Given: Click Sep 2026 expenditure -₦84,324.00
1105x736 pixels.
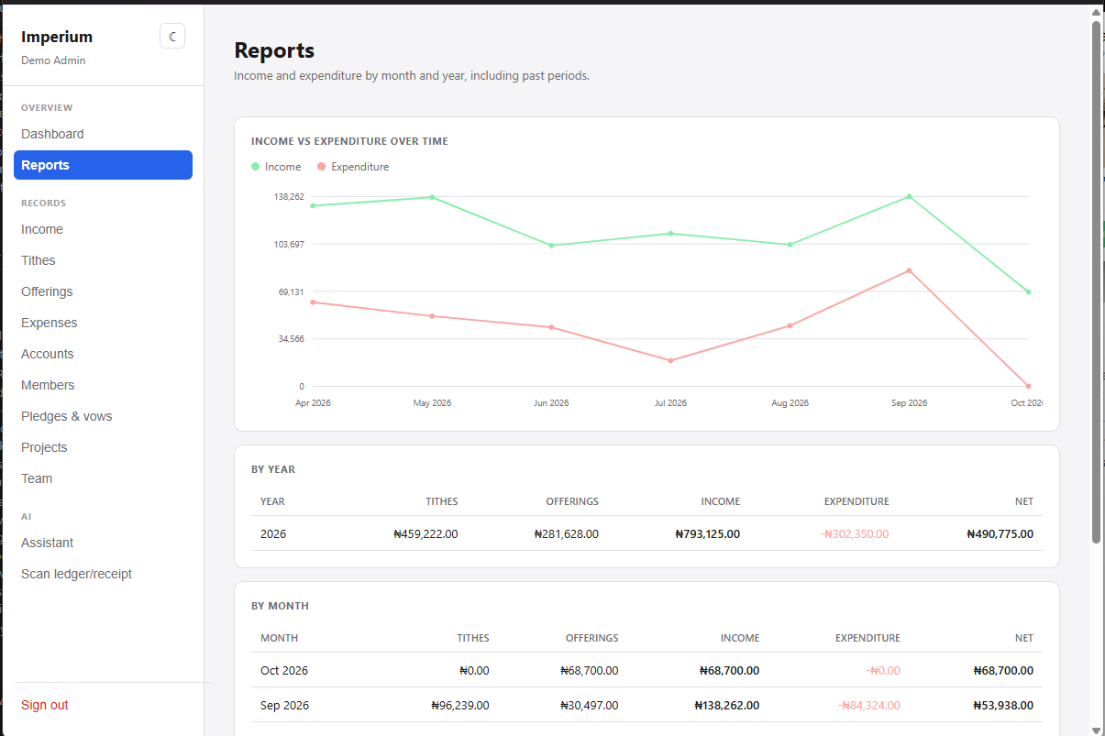Looking at the screenshot, I should click(868, 705).
